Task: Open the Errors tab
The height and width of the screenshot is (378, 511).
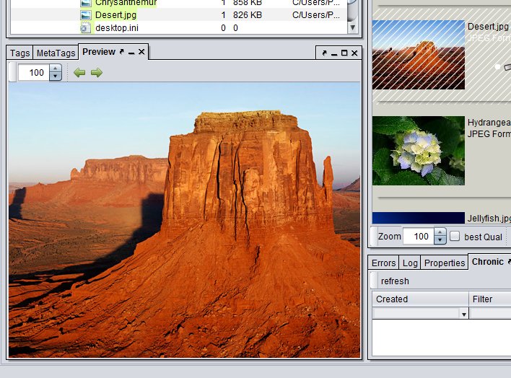Action: click(x=383, y=263)
